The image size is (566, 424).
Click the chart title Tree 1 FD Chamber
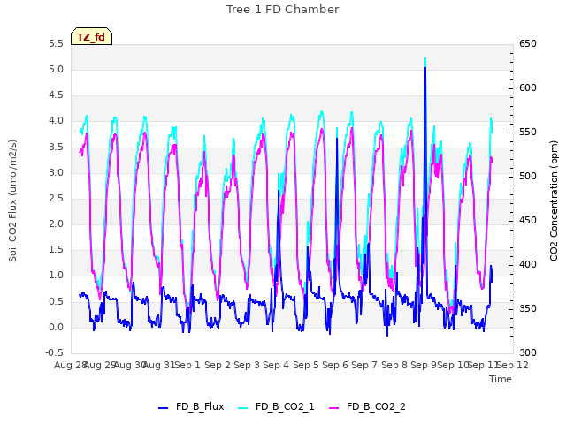[x=283, y=10]
